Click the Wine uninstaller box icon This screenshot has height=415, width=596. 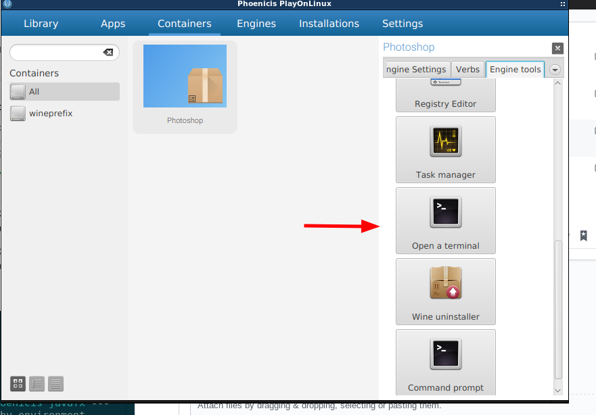tap(446, 283)
